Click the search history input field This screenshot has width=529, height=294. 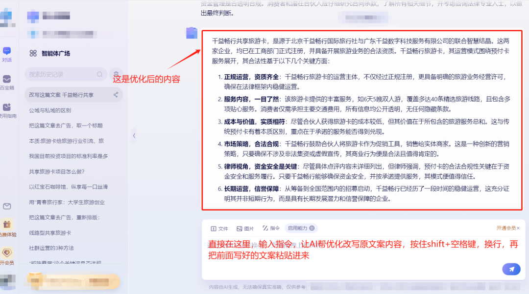tap(66, 74)
